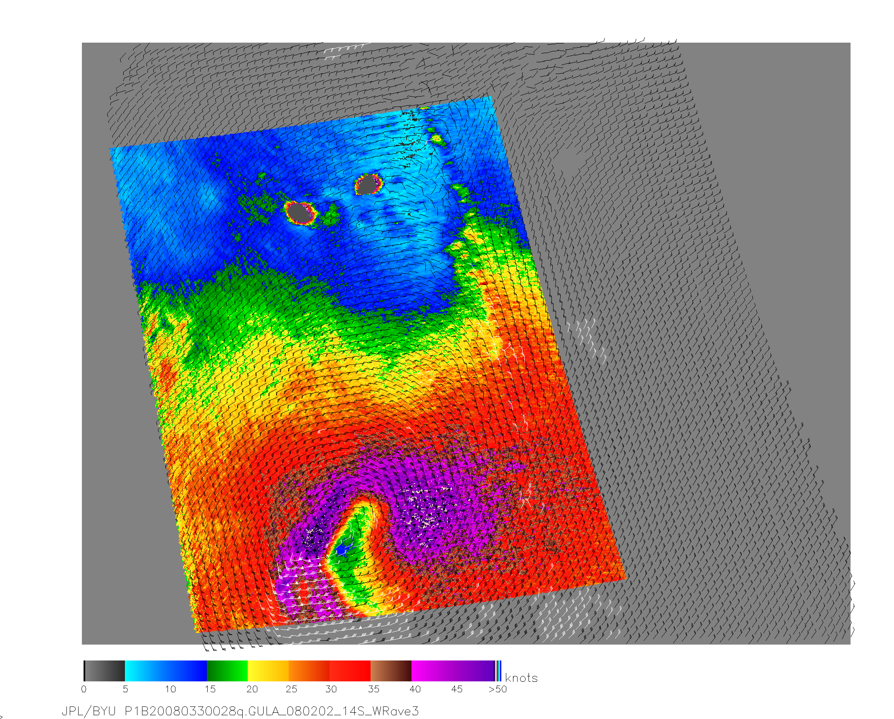
Task: Click the '>50' legend label
Action: pos(498,689)
